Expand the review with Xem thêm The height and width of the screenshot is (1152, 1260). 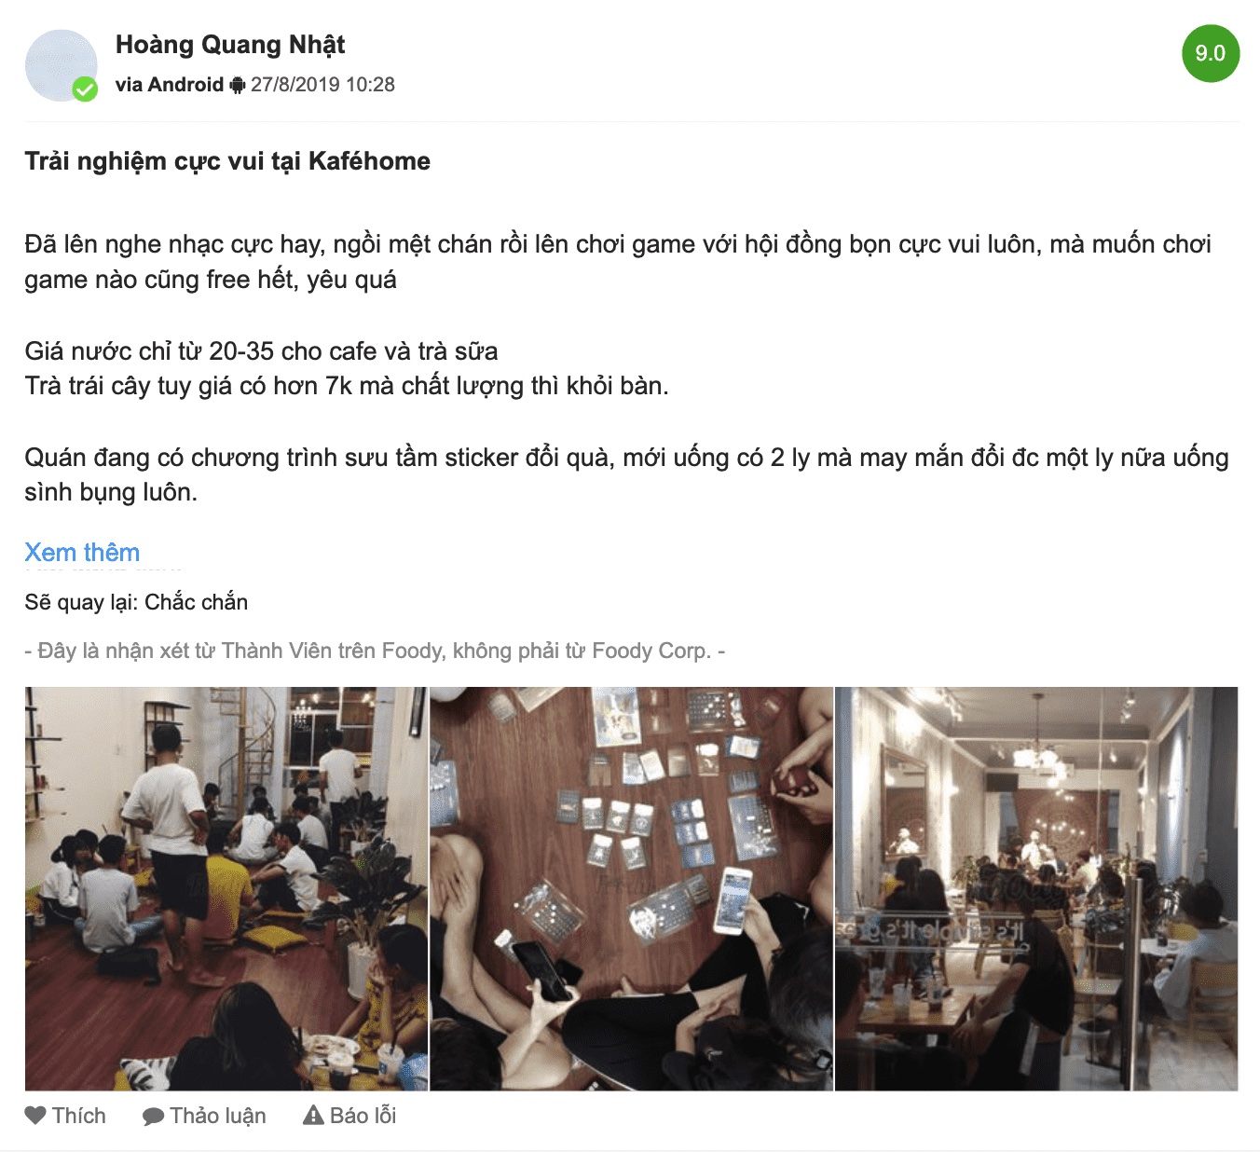82,552
